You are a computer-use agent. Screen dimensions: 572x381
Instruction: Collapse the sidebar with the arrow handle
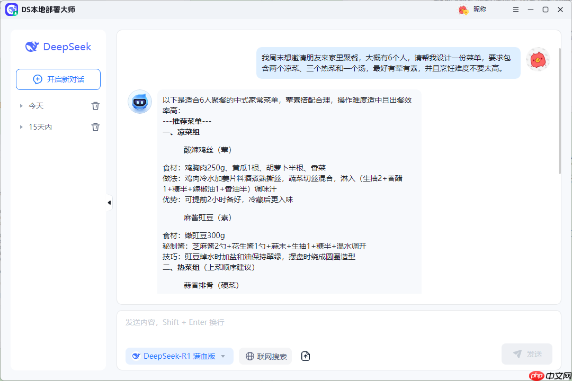point(109,202)
